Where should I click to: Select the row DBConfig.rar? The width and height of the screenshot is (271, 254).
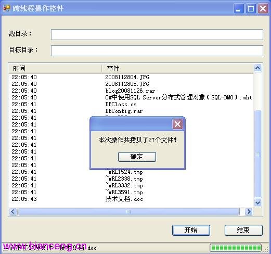131,111
